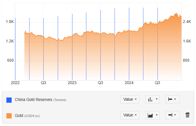Click the 600 left axis label
196x126 pixels.
click(10, 61)
